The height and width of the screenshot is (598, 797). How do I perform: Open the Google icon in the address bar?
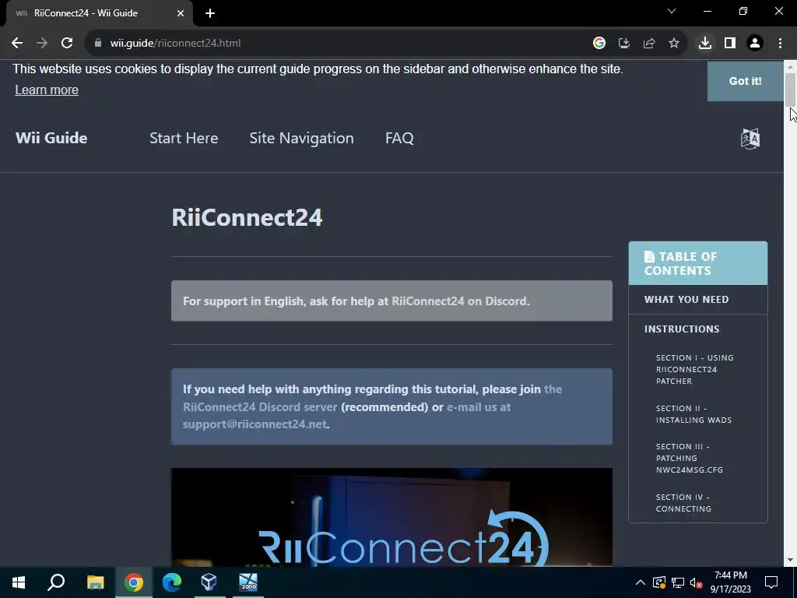599,44
